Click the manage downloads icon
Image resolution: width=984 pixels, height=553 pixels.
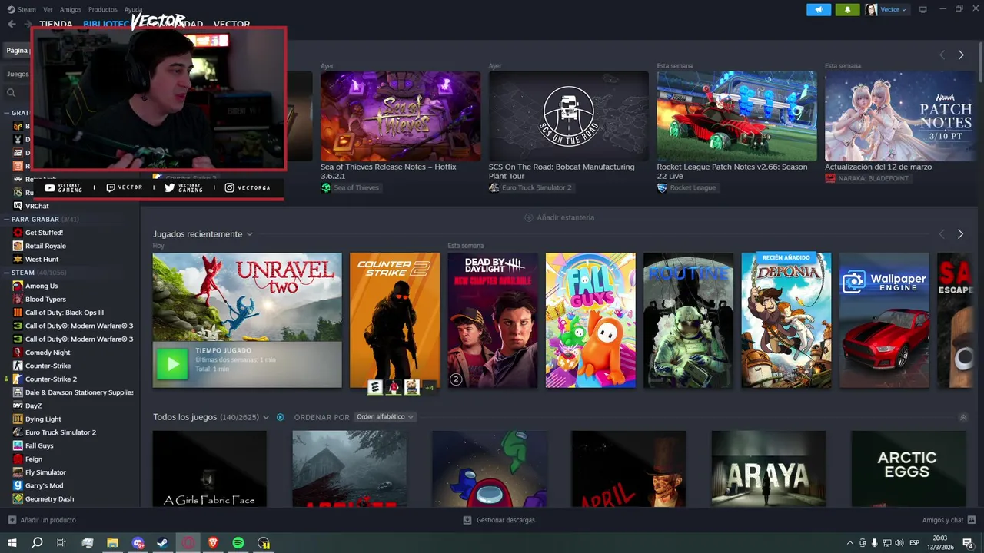coord(467,520)
